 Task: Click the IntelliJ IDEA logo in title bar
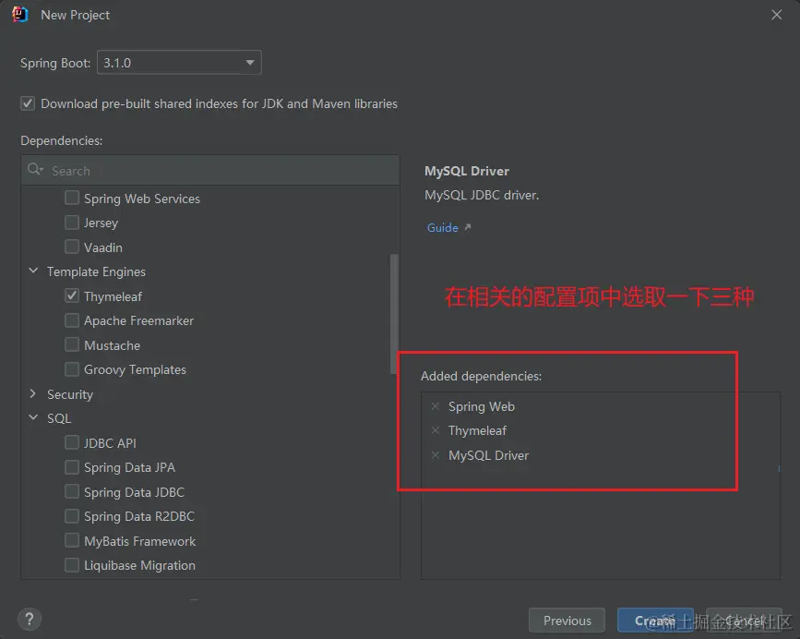19,14
